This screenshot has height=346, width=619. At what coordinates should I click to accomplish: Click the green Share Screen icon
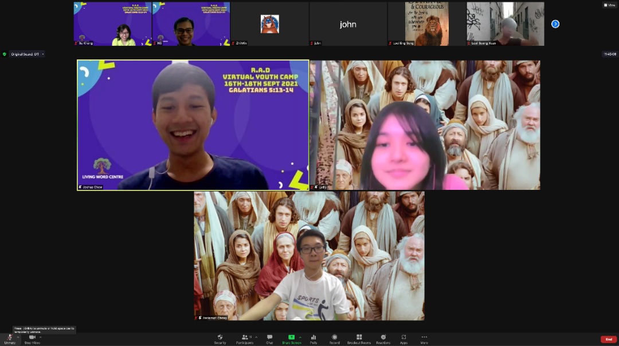click(291, 337)
